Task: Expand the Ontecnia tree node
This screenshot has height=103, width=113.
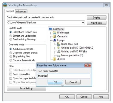Action: point(51,37)
